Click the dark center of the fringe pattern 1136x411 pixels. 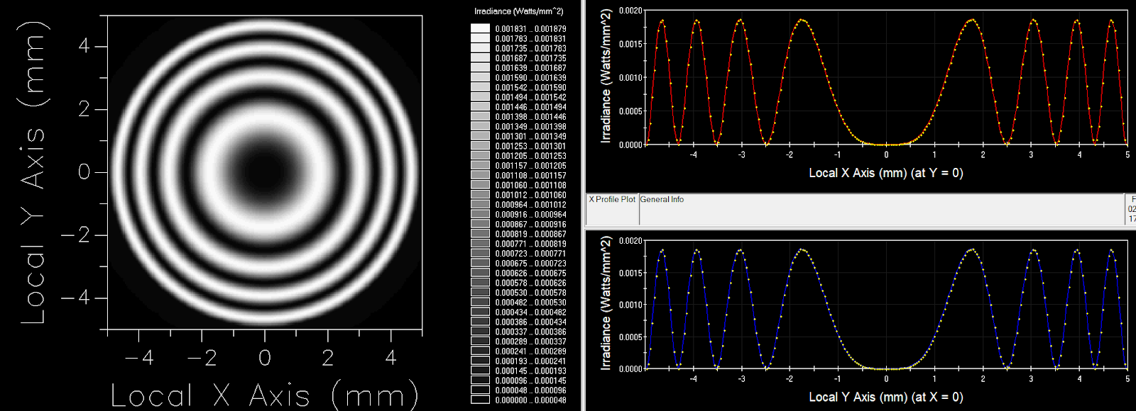click(x=264, y=171)
